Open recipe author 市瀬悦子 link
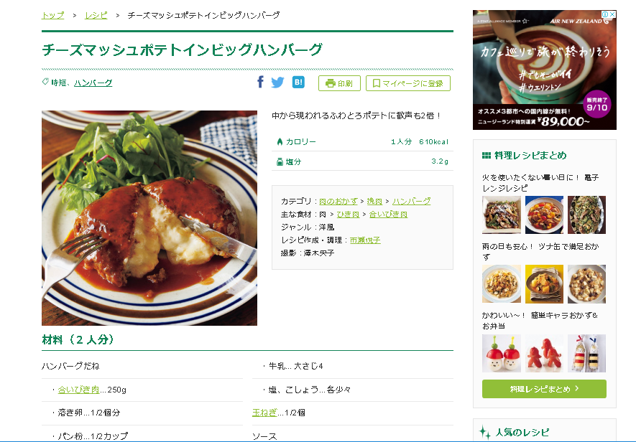Viewport: 636px width, 442px height. point(365,240)
